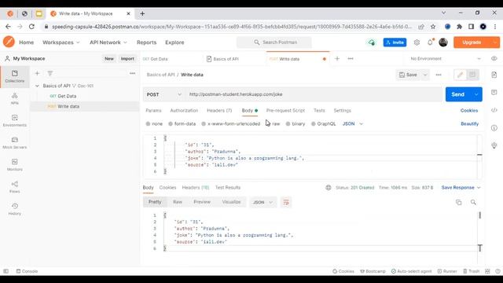Show response in Raw view
Image resolution: width=503 pixels, height=283 pixels.
coord(178,202)
